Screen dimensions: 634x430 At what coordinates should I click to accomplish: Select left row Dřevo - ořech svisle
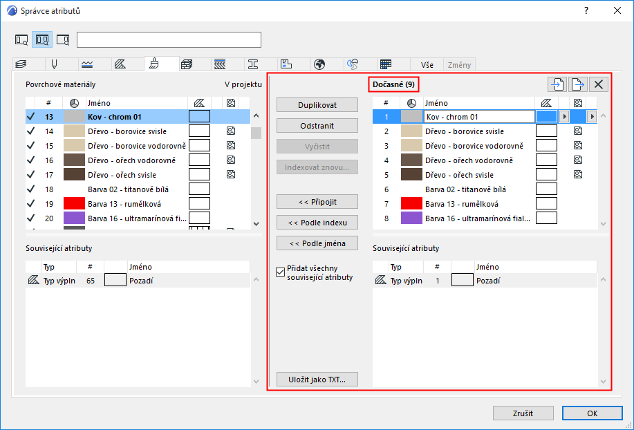(138, 175)
